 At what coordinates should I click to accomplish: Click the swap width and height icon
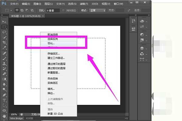pos(129,10)
